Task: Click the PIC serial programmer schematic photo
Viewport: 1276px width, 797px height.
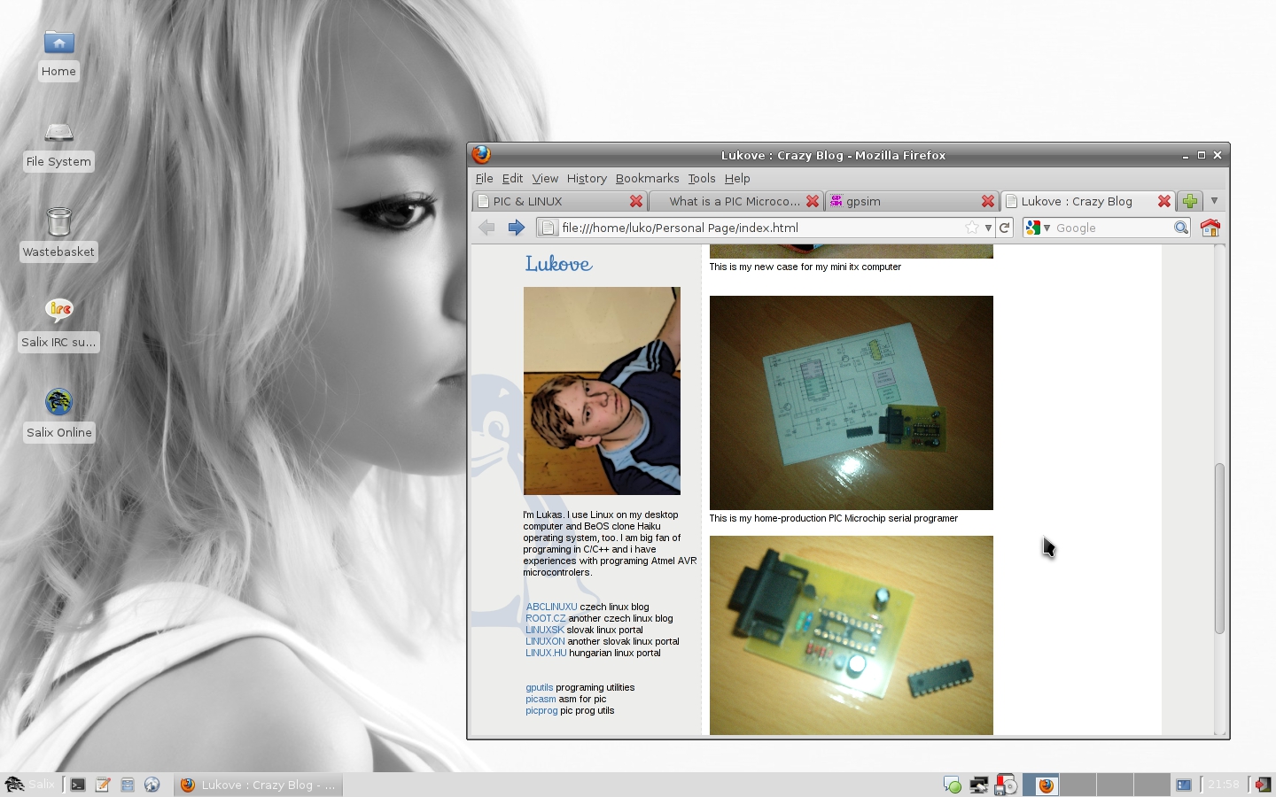Action: click(x=852, y=403)
